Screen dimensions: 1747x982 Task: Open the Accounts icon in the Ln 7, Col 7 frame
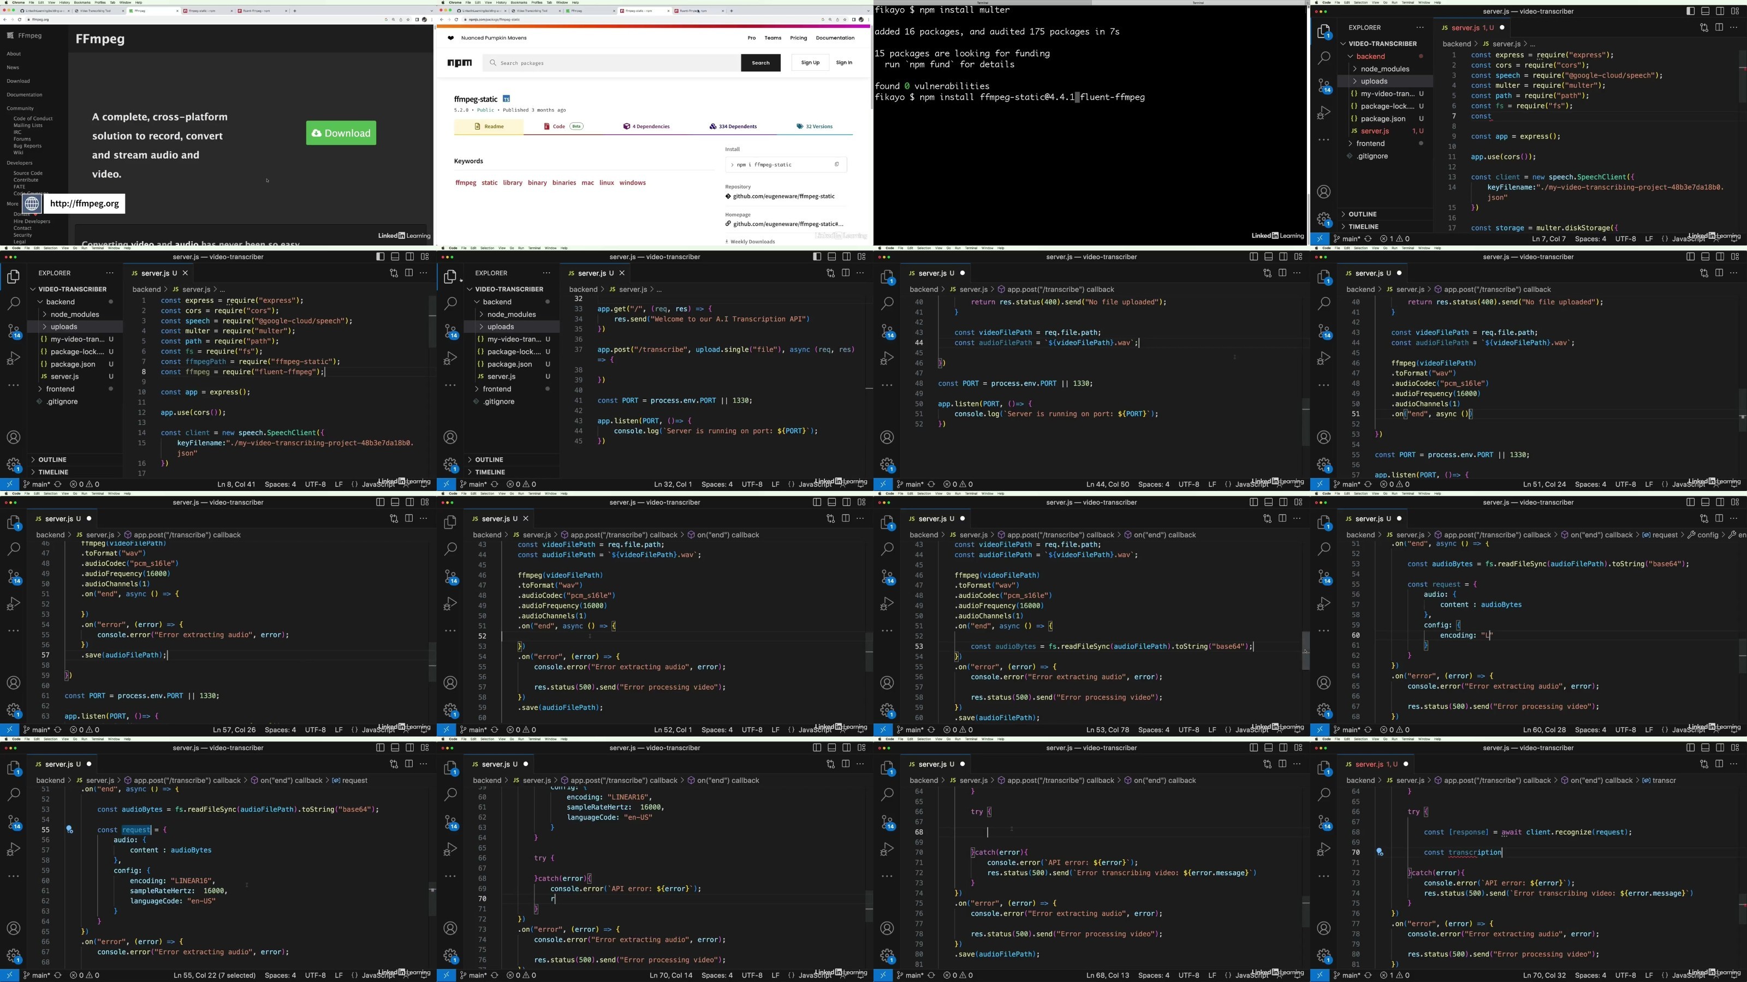coord(1324,193)
